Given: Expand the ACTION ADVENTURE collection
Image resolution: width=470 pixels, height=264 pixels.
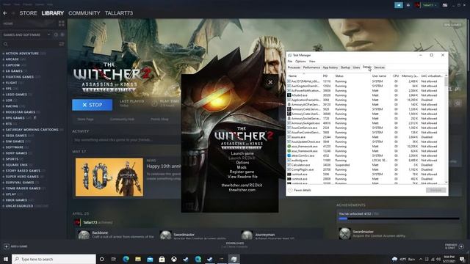Looking at the screenshot, I should point(3,54).
